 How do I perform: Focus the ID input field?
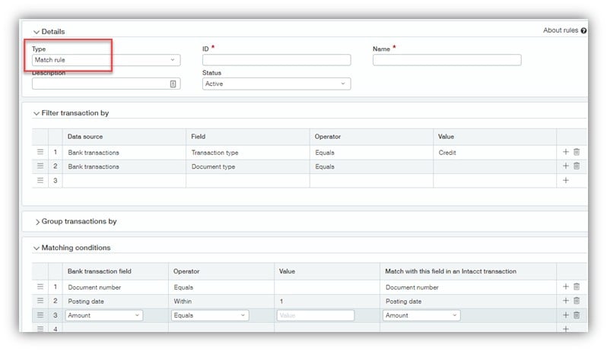click(276, 60)
